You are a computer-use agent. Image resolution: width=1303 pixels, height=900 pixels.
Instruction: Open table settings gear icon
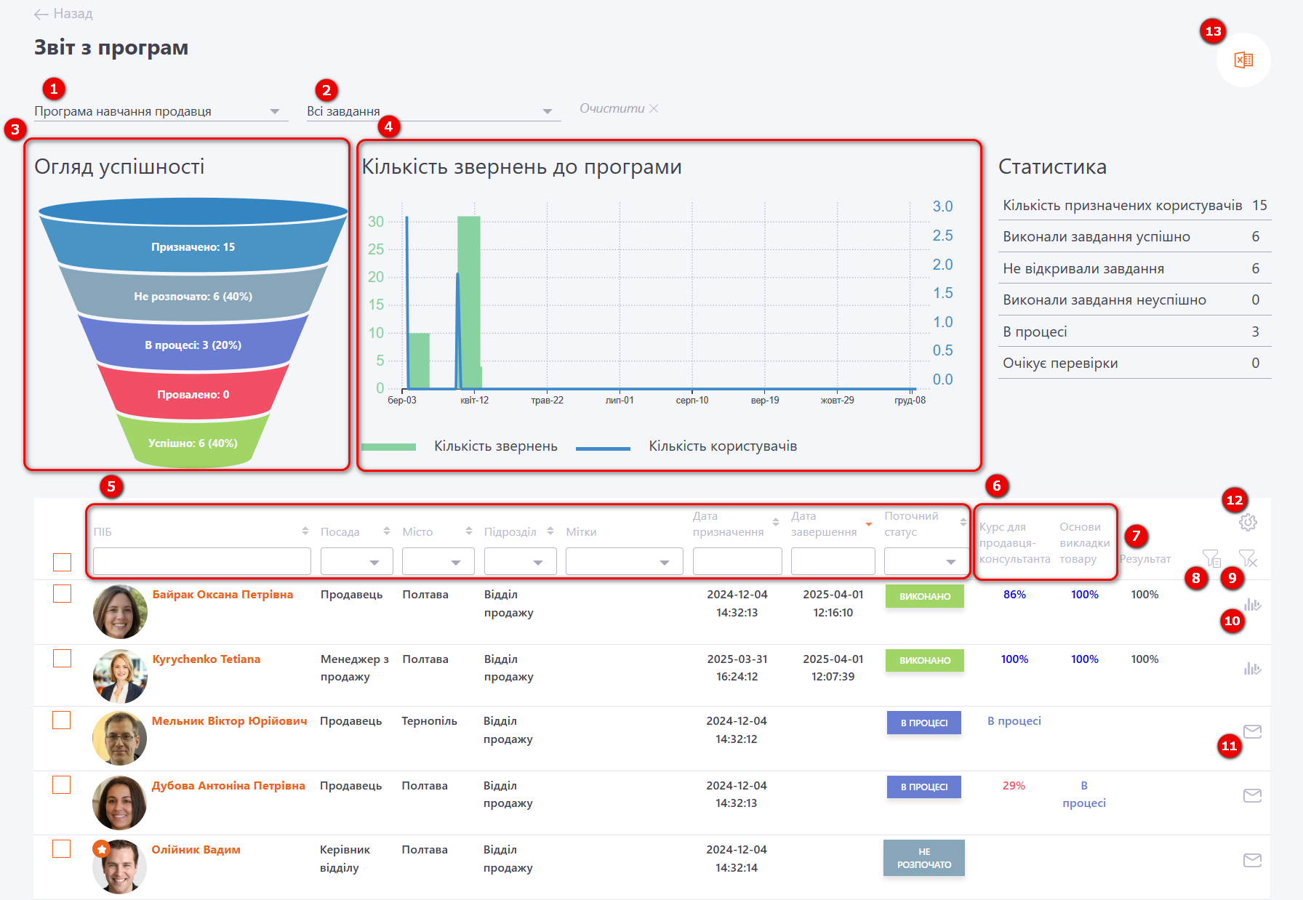[1248, 522]
